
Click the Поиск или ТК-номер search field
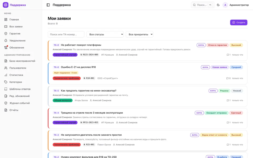[x=66, y=34]
